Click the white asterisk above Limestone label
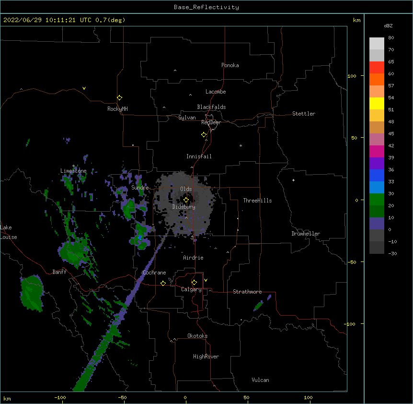Viewport: 413px width, 404px height. pos(73,166)
